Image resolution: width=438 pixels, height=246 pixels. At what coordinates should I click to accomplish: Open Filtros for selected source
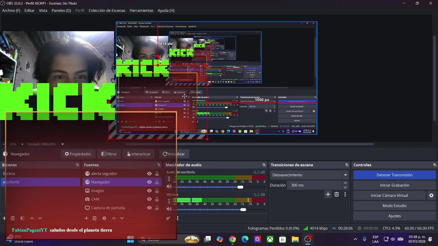click(109, 154)
